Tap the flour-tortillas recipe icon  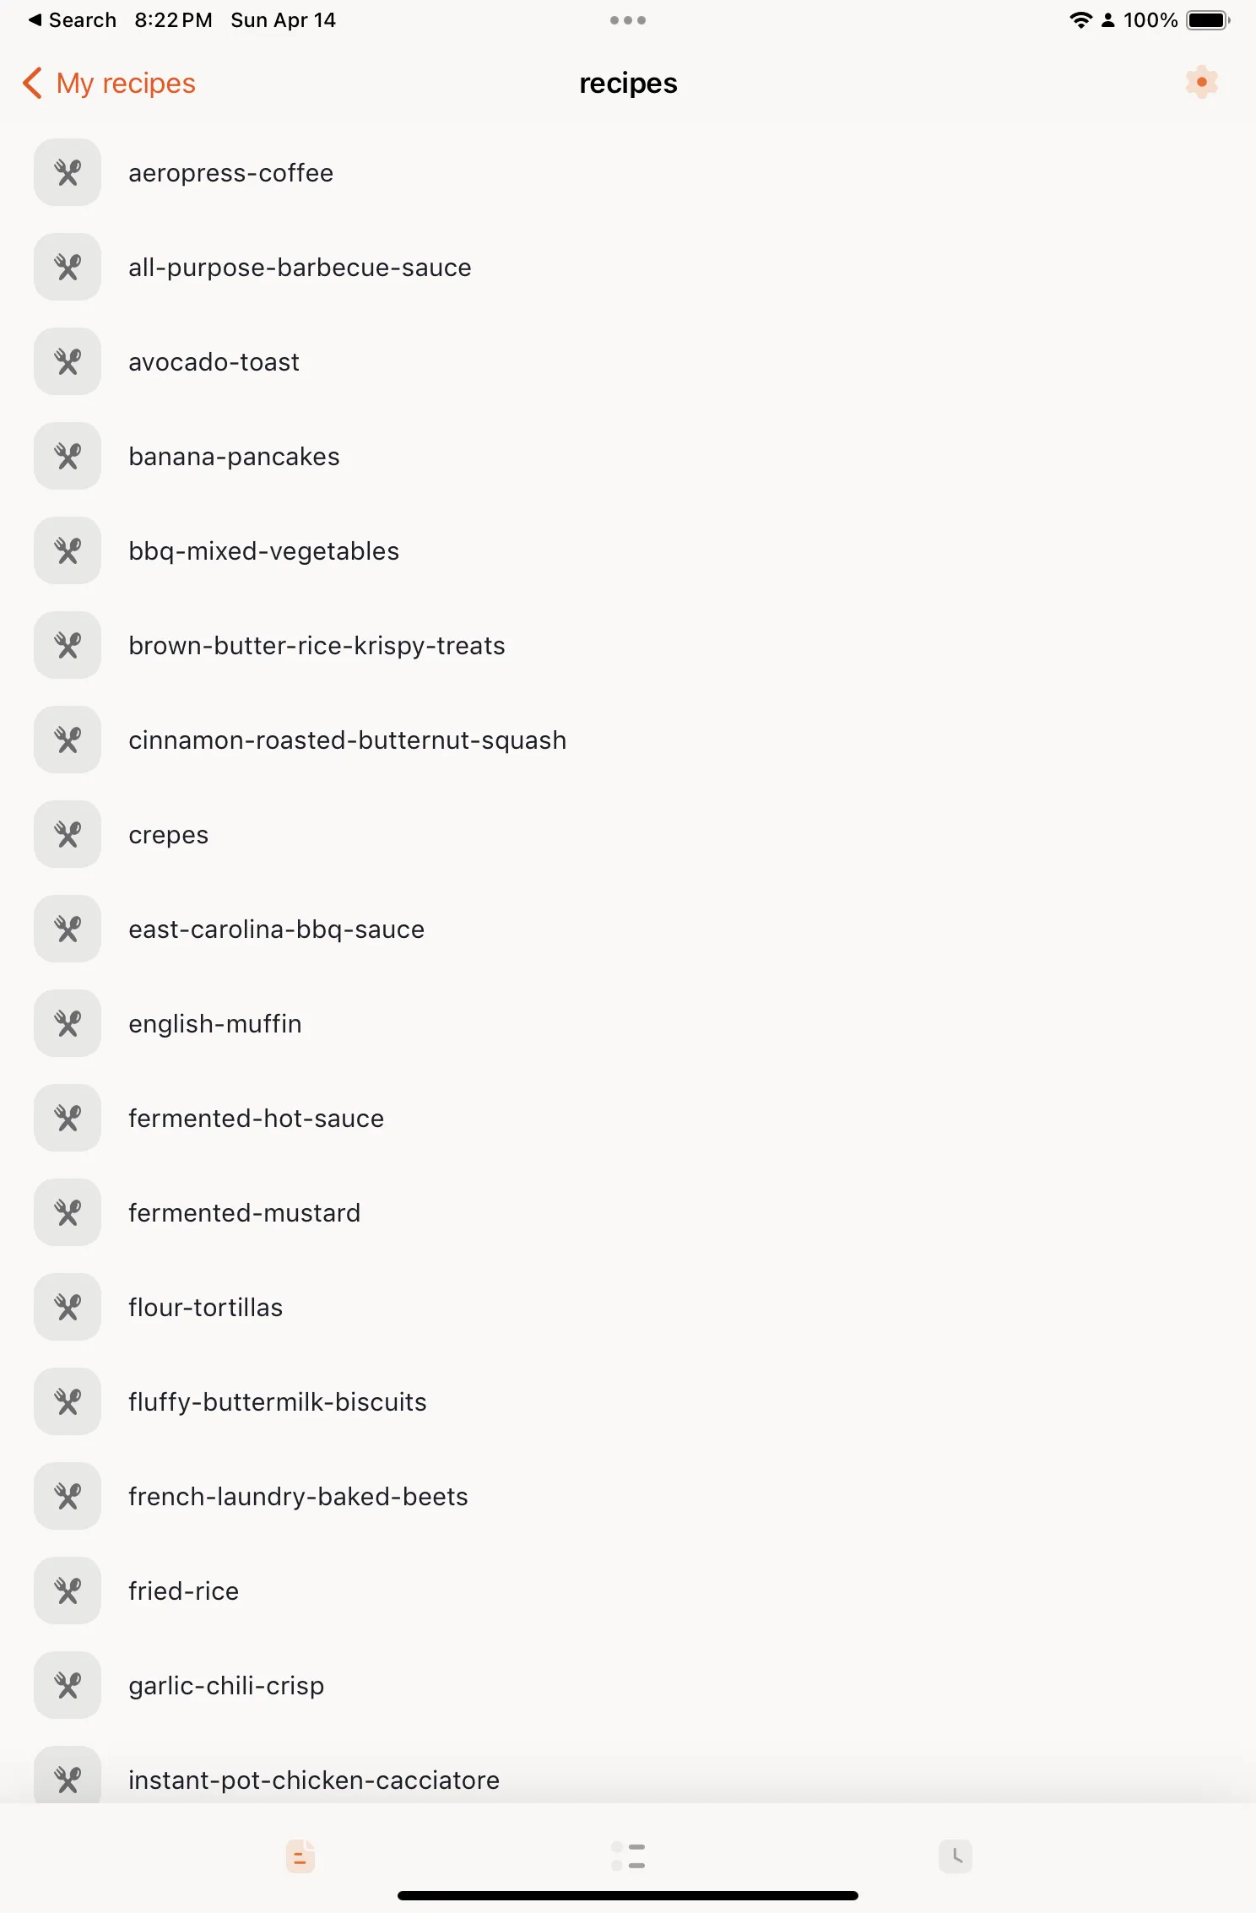[x=68, y=1308]
